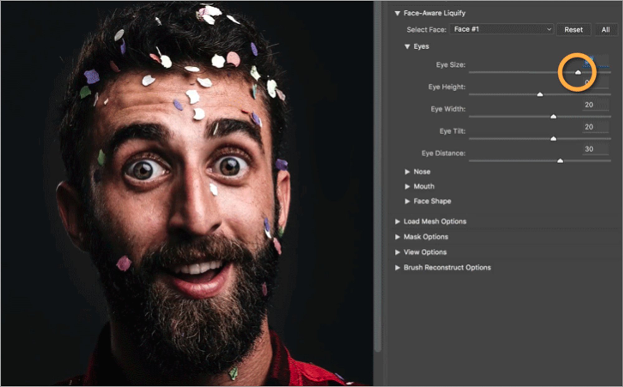The image size is (623, 387).
Task: Click the preview area's vertical scrollbar
Action: point(378,176)
